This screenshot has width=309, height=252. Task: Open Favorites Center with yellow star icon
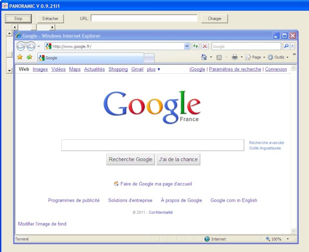[20, 57]
